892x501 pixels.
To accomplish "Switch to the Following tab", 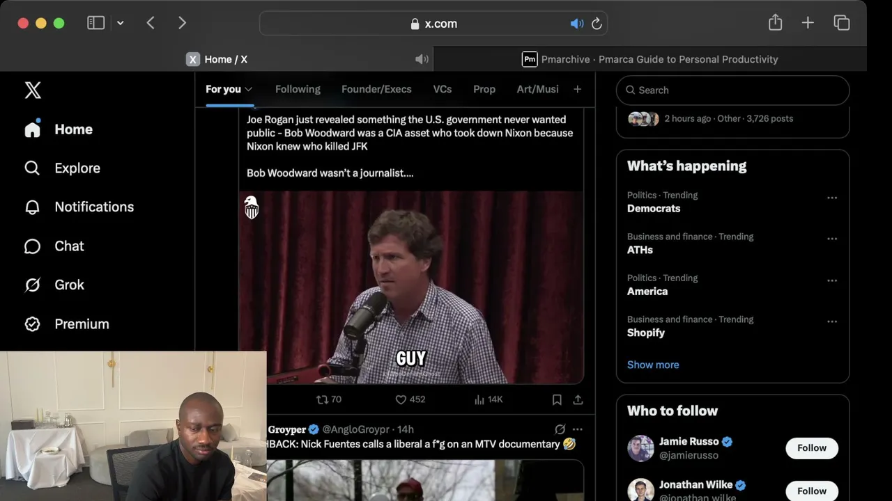I will (298, 89).
